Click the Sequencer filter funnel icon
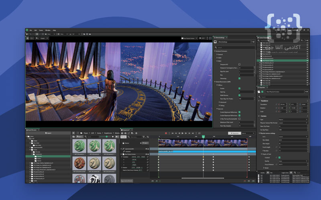This screenshot has width=321, height=200. click(144, 137)
